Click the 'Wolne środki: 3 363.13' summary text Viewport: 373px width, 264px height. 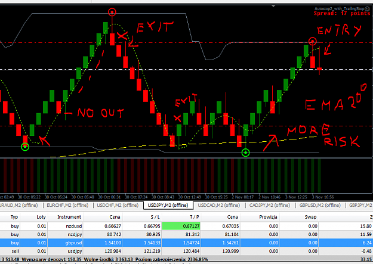pyautogui.click(x=109, y=259)
